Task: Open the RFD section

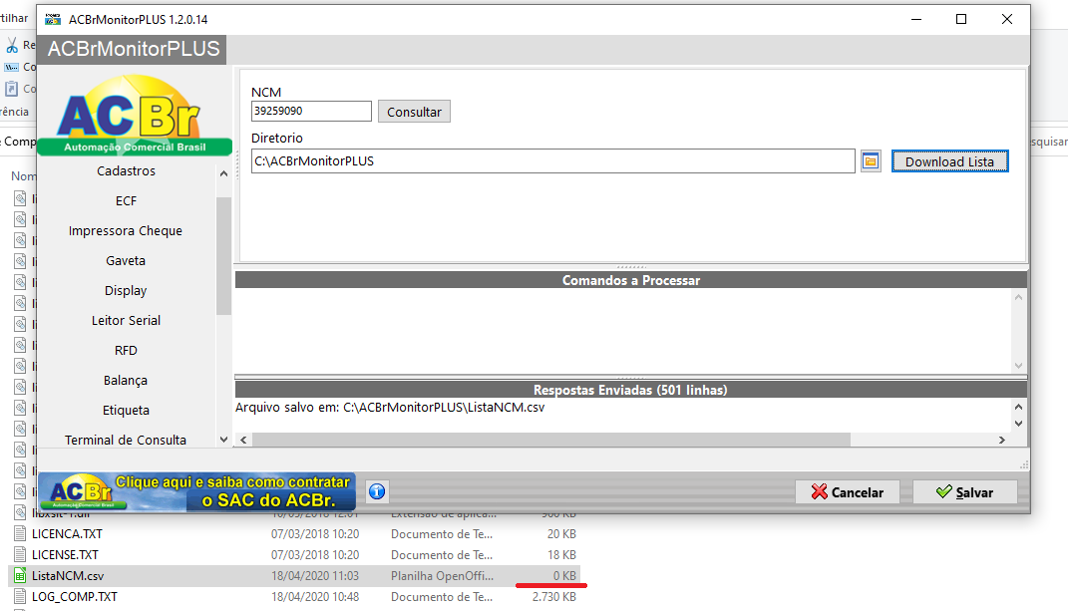Action: coord(126,351)
